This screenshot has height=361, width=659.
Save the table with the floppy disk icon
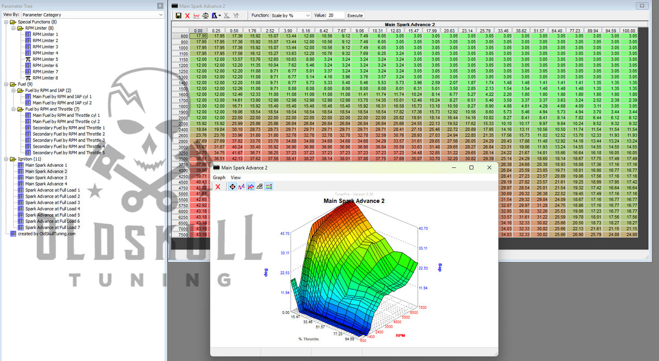[178, 15]
